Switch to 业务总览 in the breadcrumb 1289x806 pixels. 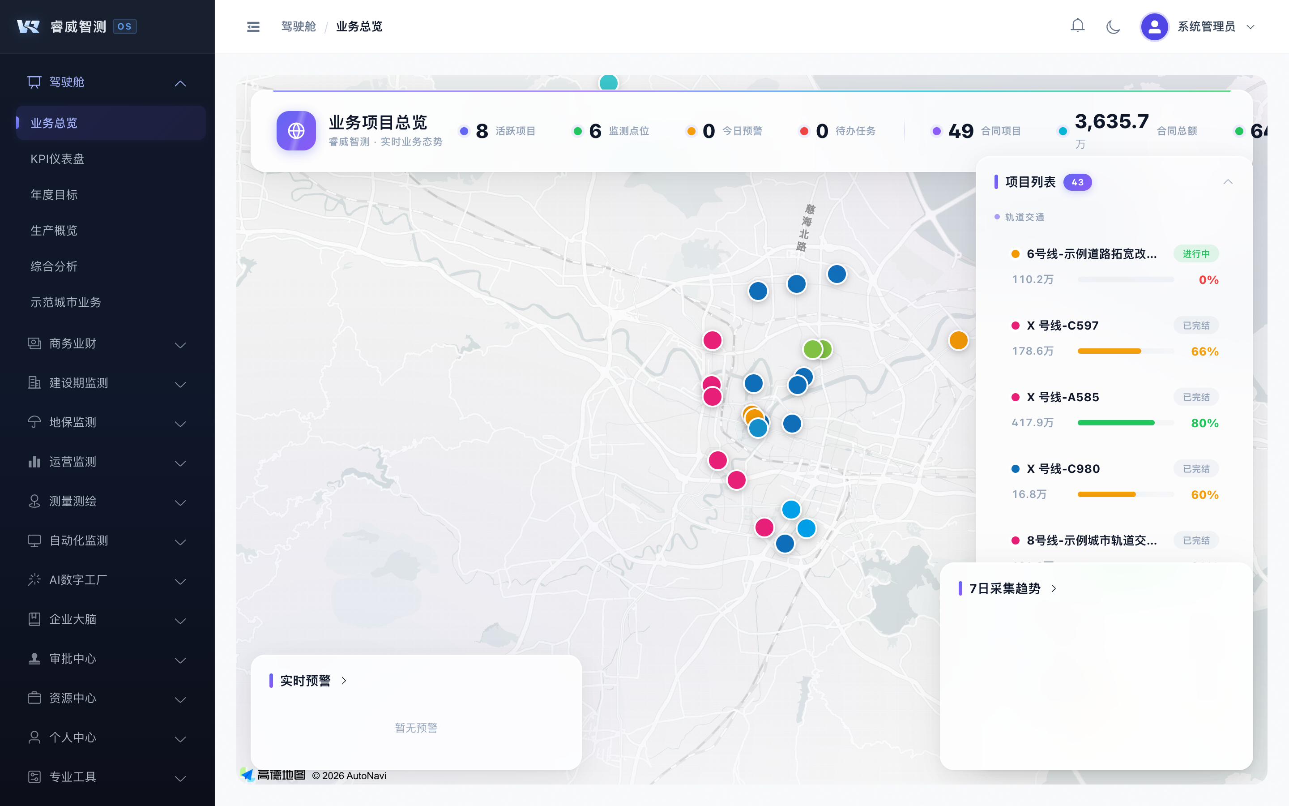coord(359,26)
